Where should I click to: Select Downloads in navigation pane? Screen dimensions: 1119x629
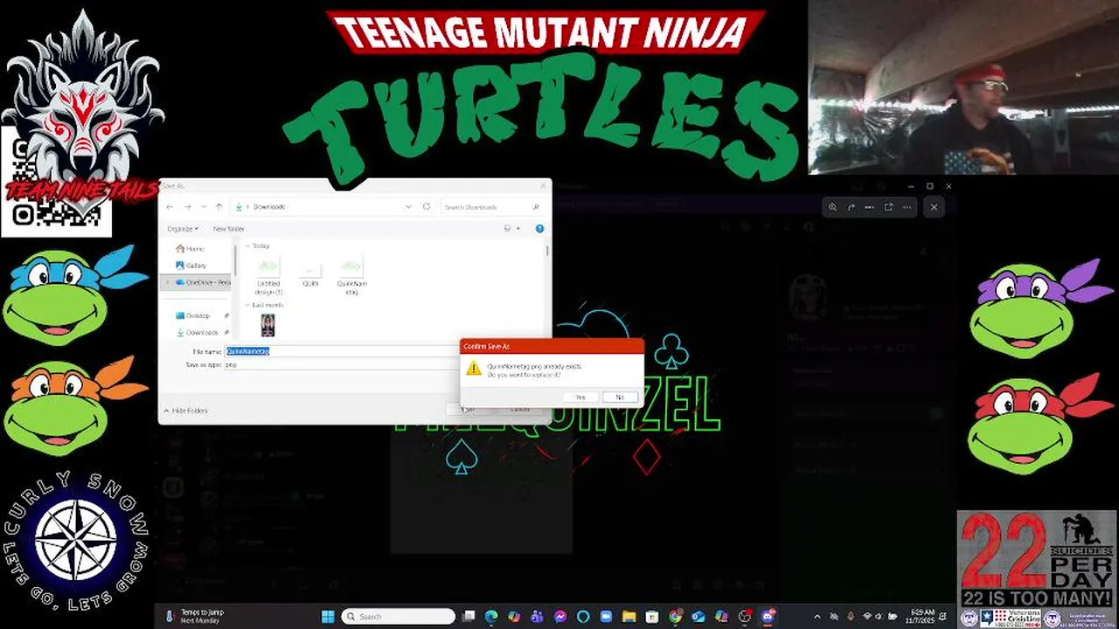198,332
